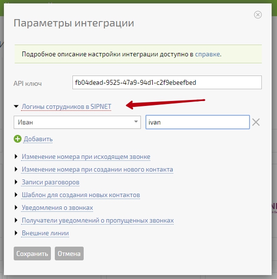The width and height of the screenshot is (277, 279).
Task: Focus the API ключ input field
Action: [167, 82]
